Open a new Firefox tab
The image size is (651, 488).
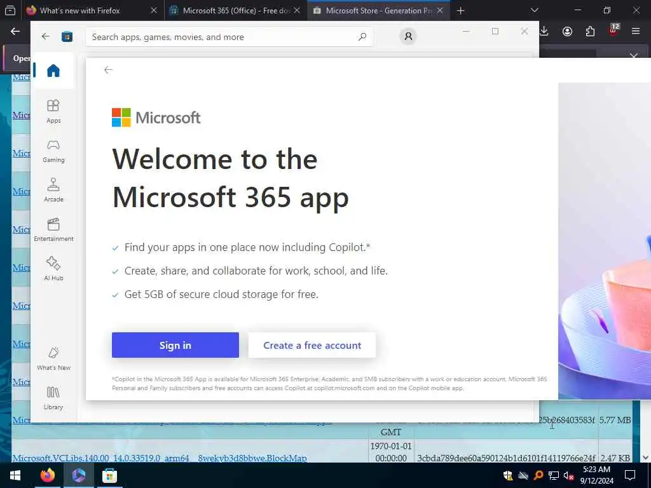[x=460, y=11]
